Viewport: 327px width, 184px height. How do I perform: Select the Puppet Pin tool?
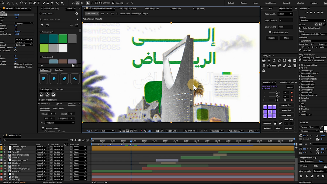point(62,3)
